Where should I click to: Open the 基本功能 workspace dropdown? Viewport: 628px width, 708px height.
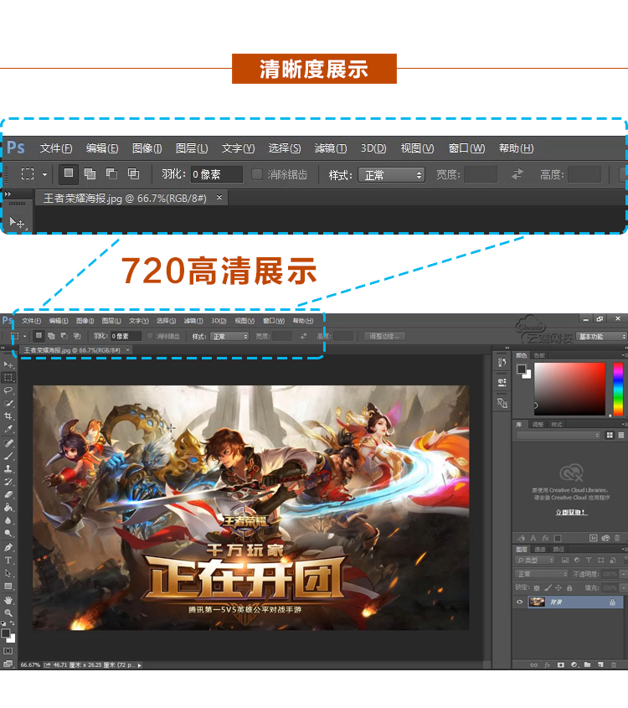pos(601,336)
